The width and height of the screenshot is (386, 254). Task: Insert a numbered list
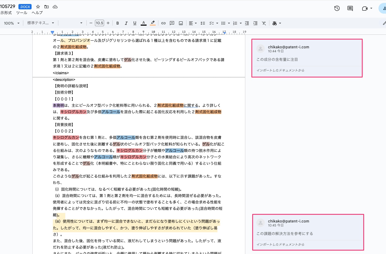(x=235, y=23)
